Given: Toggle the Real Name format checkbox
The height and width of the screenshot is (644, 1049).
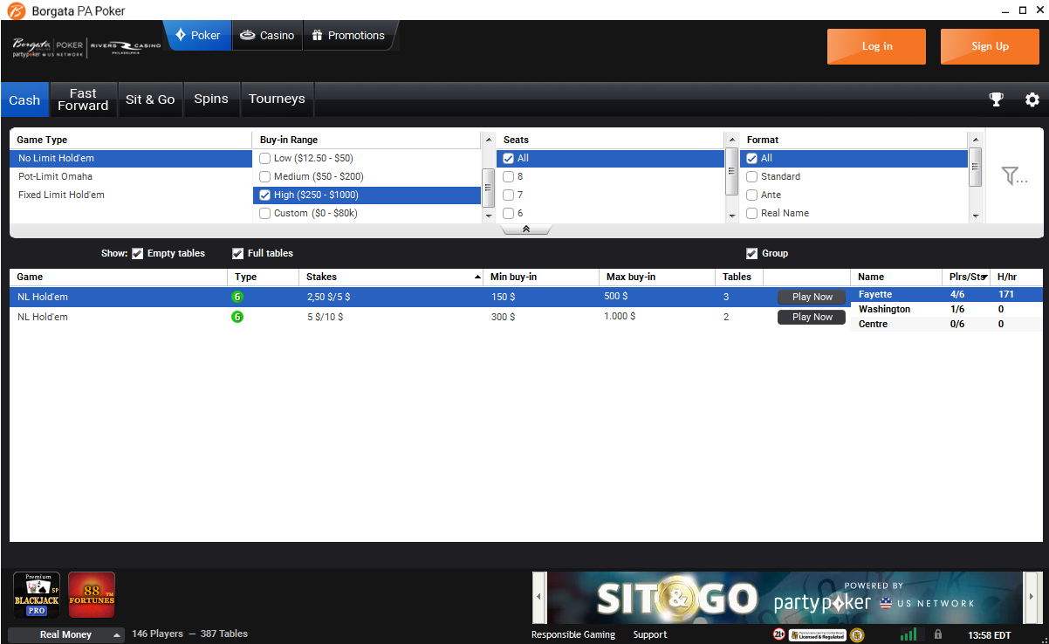Looking at the screenshot, I should pyautogui.click(x=752, y=213).
